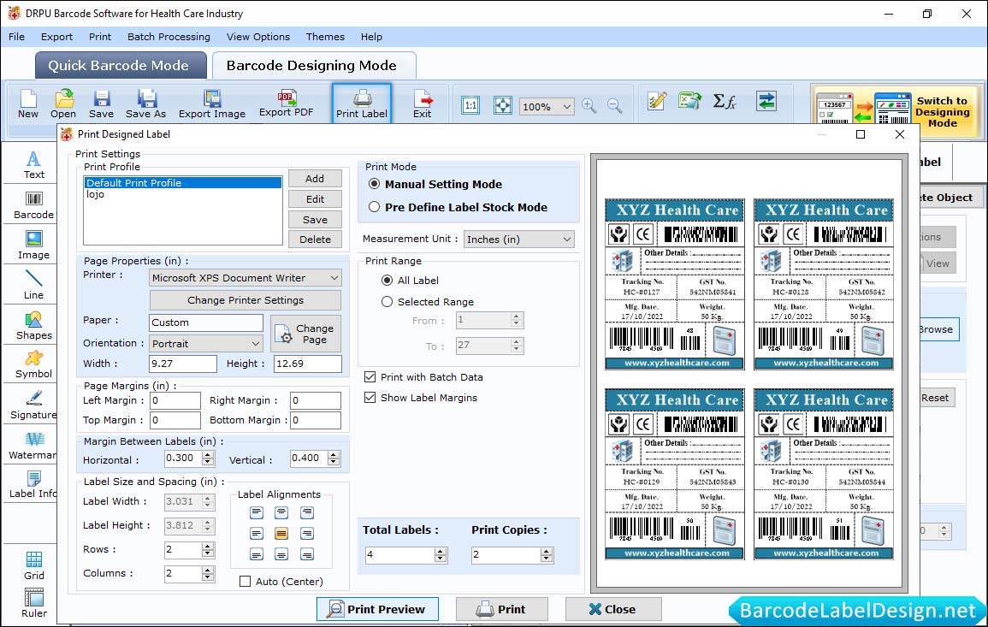Select Manual Setting Mode radio button
The width and height of the screenshot is (988, 627).
pyautogui.click(x=375, y=184)
